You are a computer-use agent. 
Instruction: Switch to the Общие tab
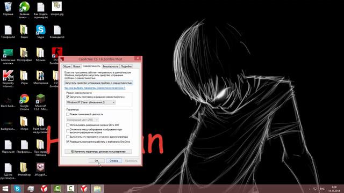tap(67, 66)
